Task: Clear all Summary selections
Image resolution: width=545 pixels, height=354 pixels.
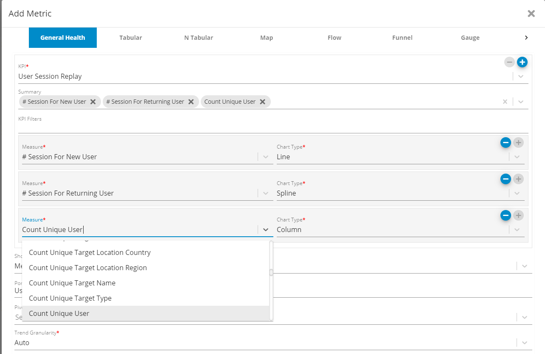Action: pos(505,102)
